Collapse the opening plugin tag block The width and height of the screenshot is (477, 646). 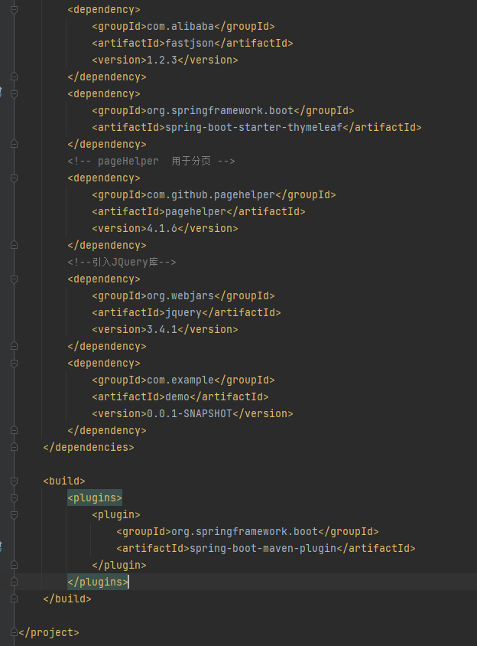point(14,515)
